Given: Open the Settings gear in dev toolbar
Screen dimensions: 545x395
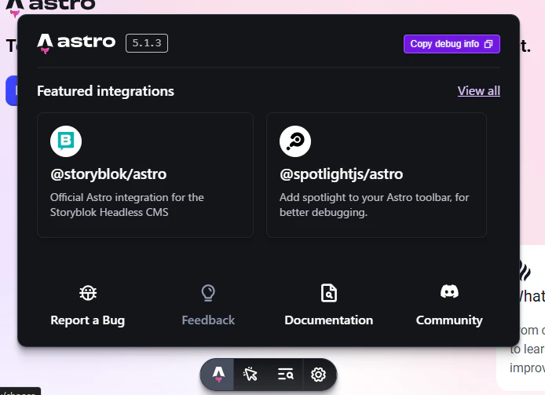Looking at the screenshot, I should click(318, 375).
